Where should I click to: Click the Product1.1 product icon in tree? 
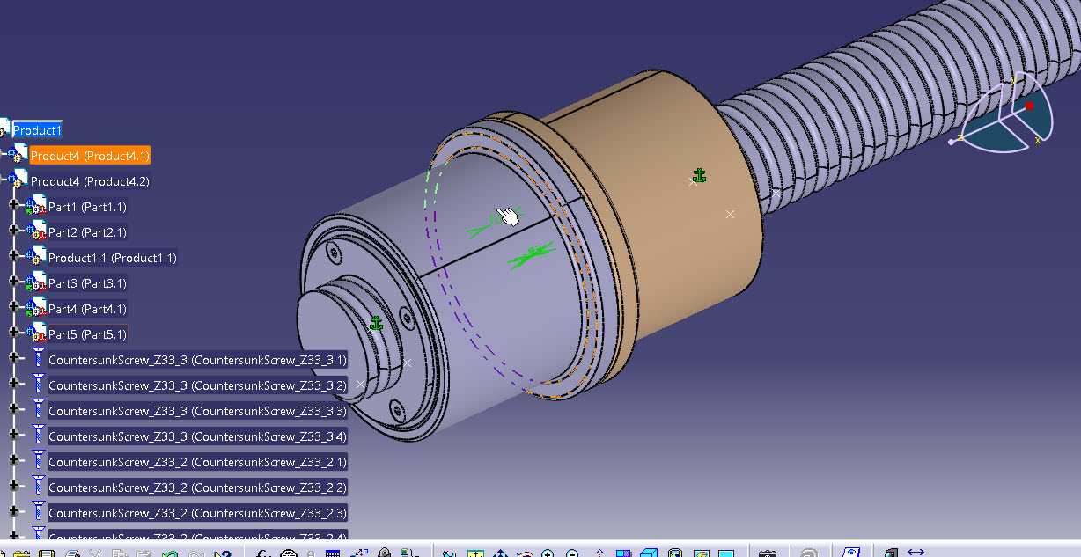click(x=36, y=257)
